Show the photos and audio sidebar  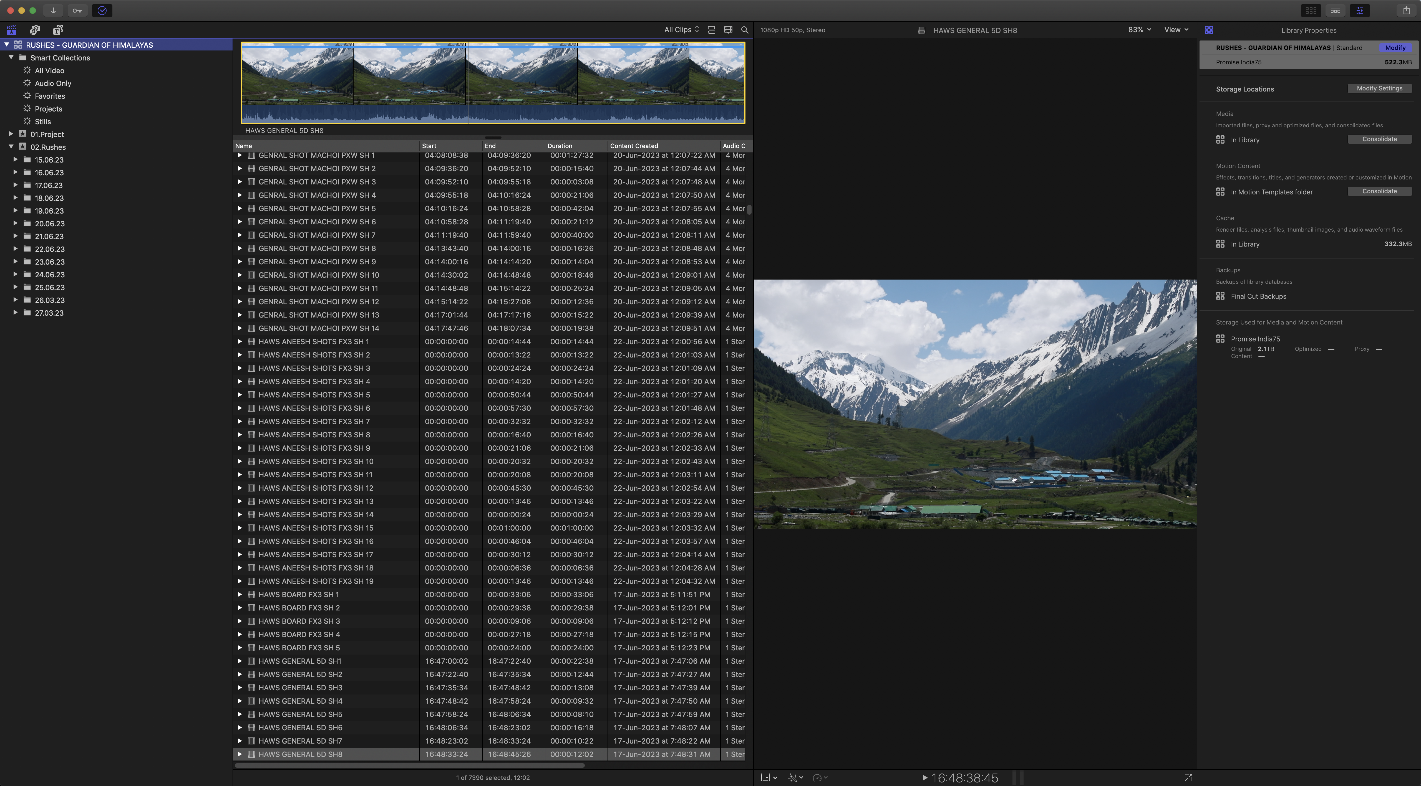click(35, 30)
